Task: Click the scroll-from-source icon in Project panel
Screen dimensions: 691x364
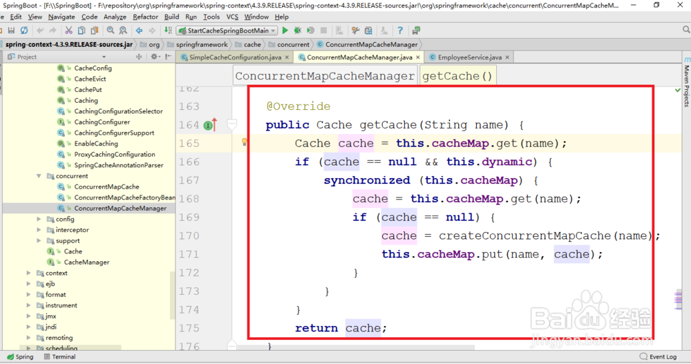Action: pyautogui.click(x=139, y=57)
